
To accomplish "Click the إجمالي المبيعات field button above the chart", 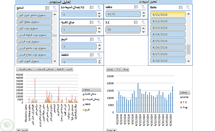I will pyautogui.click(x=44, y=69).
